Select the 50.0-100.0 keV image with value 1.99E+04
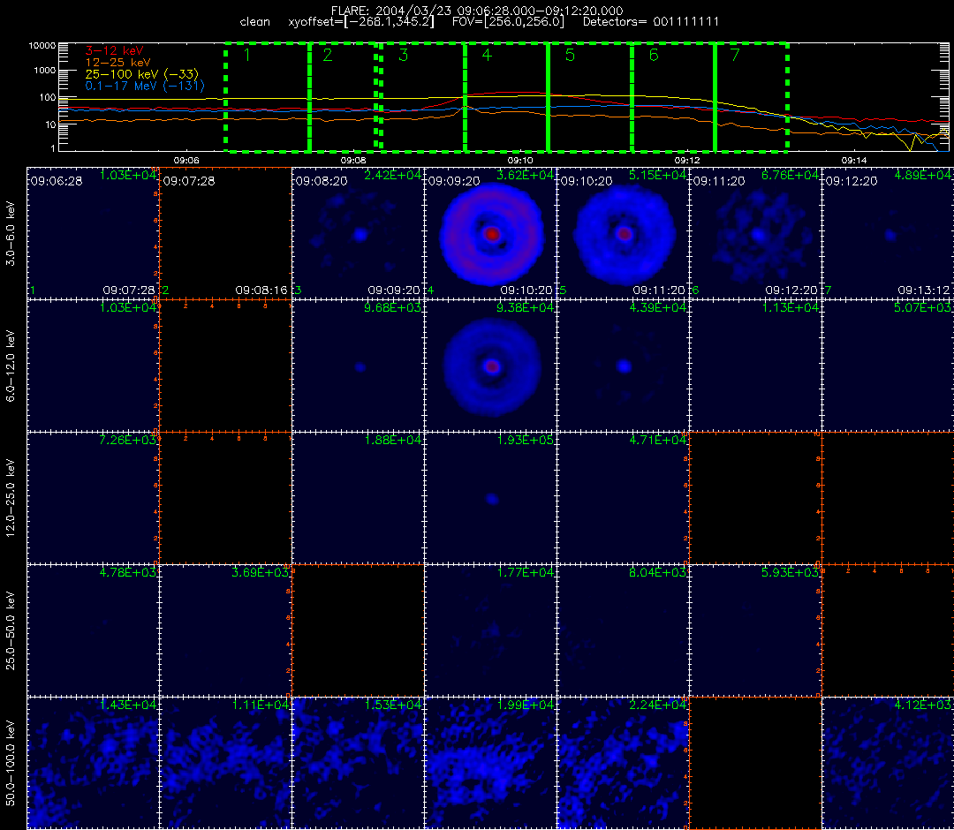Image resolution: width=954 pixels, height=830 pixels. coord(491,764)
